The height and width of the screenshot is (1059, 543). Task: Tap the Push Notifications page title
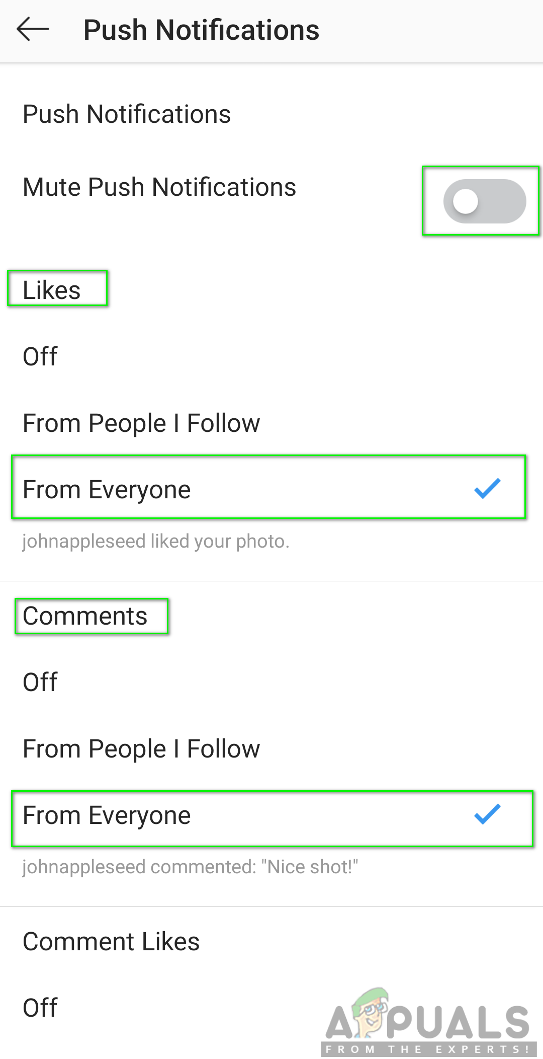201,30
